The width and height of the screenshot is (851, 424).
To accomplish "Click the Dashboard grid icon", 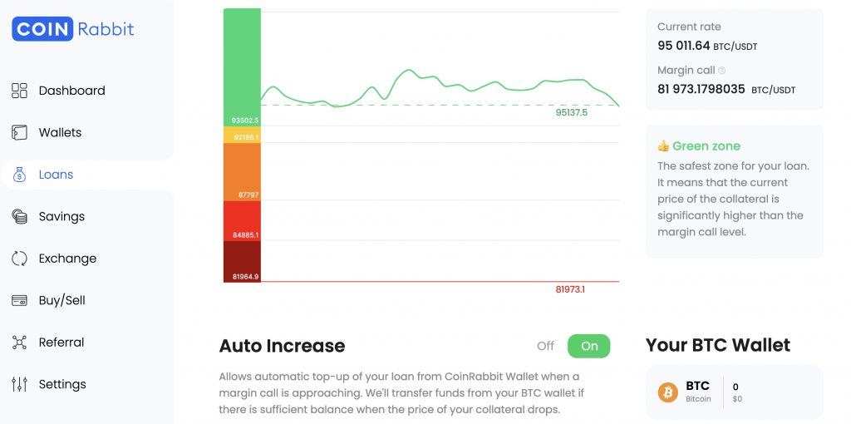I will click(x=20, y=91).
